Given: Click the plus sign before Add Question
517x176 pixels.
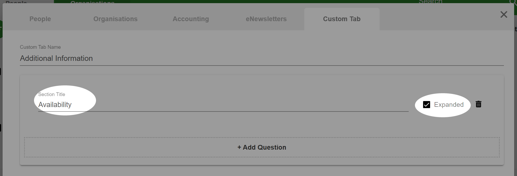Looking at the screenshot, I should coord(239,147).
